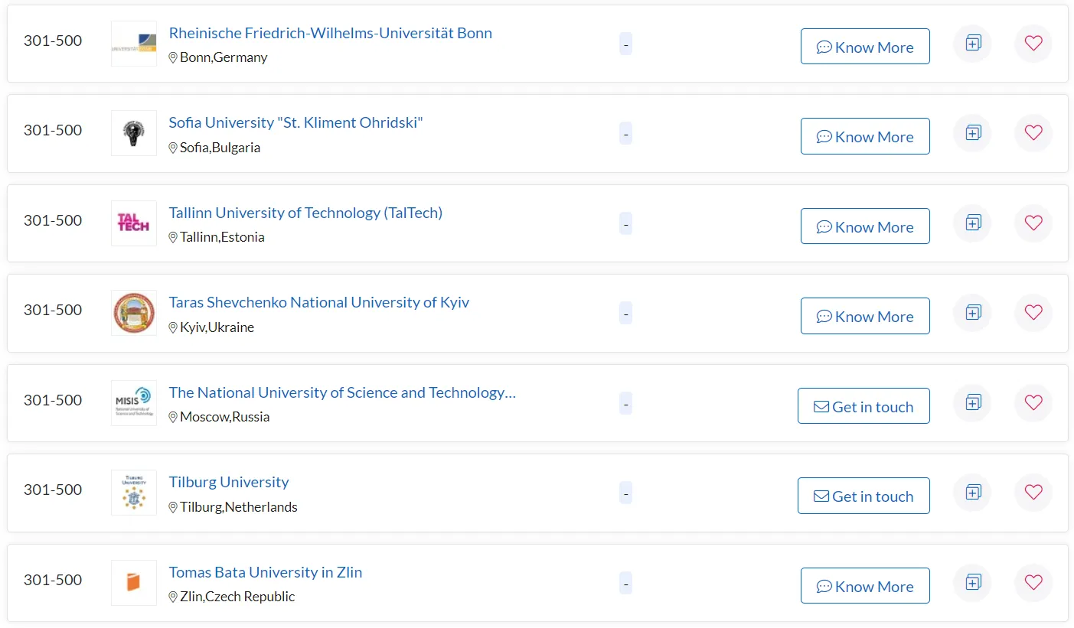Image resolution: width=1074 pixels, height=628 pixels.
Task: Get in touch with Tilburg University
Action: [x=863, y=496]
